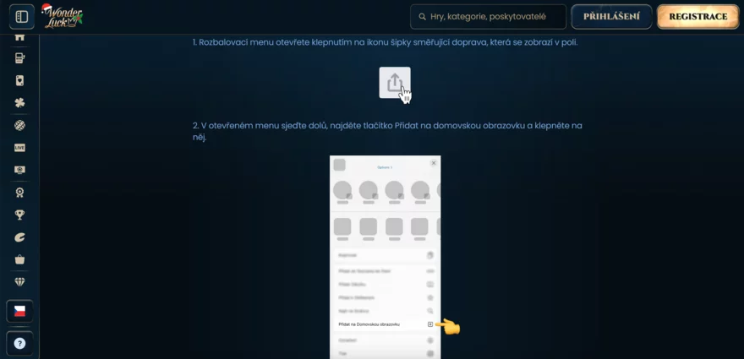
Task: Open the slot machine games section
Action: (x=19, y=58)
